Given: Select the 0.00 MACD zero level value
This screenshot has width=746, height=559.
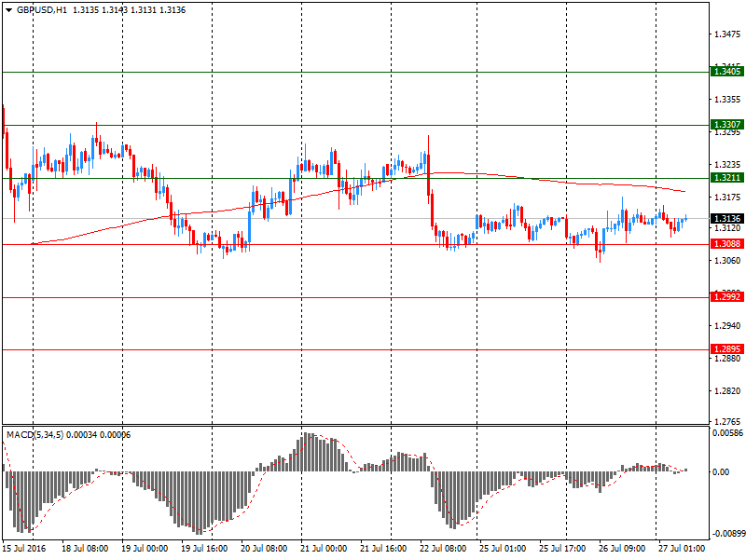Looking at the screenshot, I should tap(721, 472).
